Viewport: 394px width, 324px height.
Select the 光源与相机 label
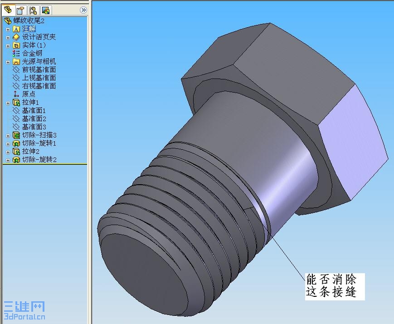point(39,61)
